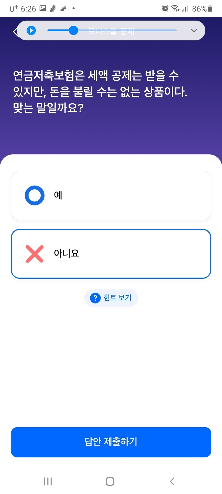The image size is (222, 494).
Task: Click the picture notification icon
Action: tap(43, 9)
